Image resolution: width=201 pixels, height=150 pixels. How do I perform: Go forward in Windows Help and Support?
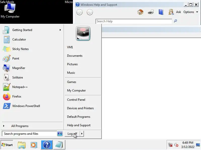click(x=90, y=12)
